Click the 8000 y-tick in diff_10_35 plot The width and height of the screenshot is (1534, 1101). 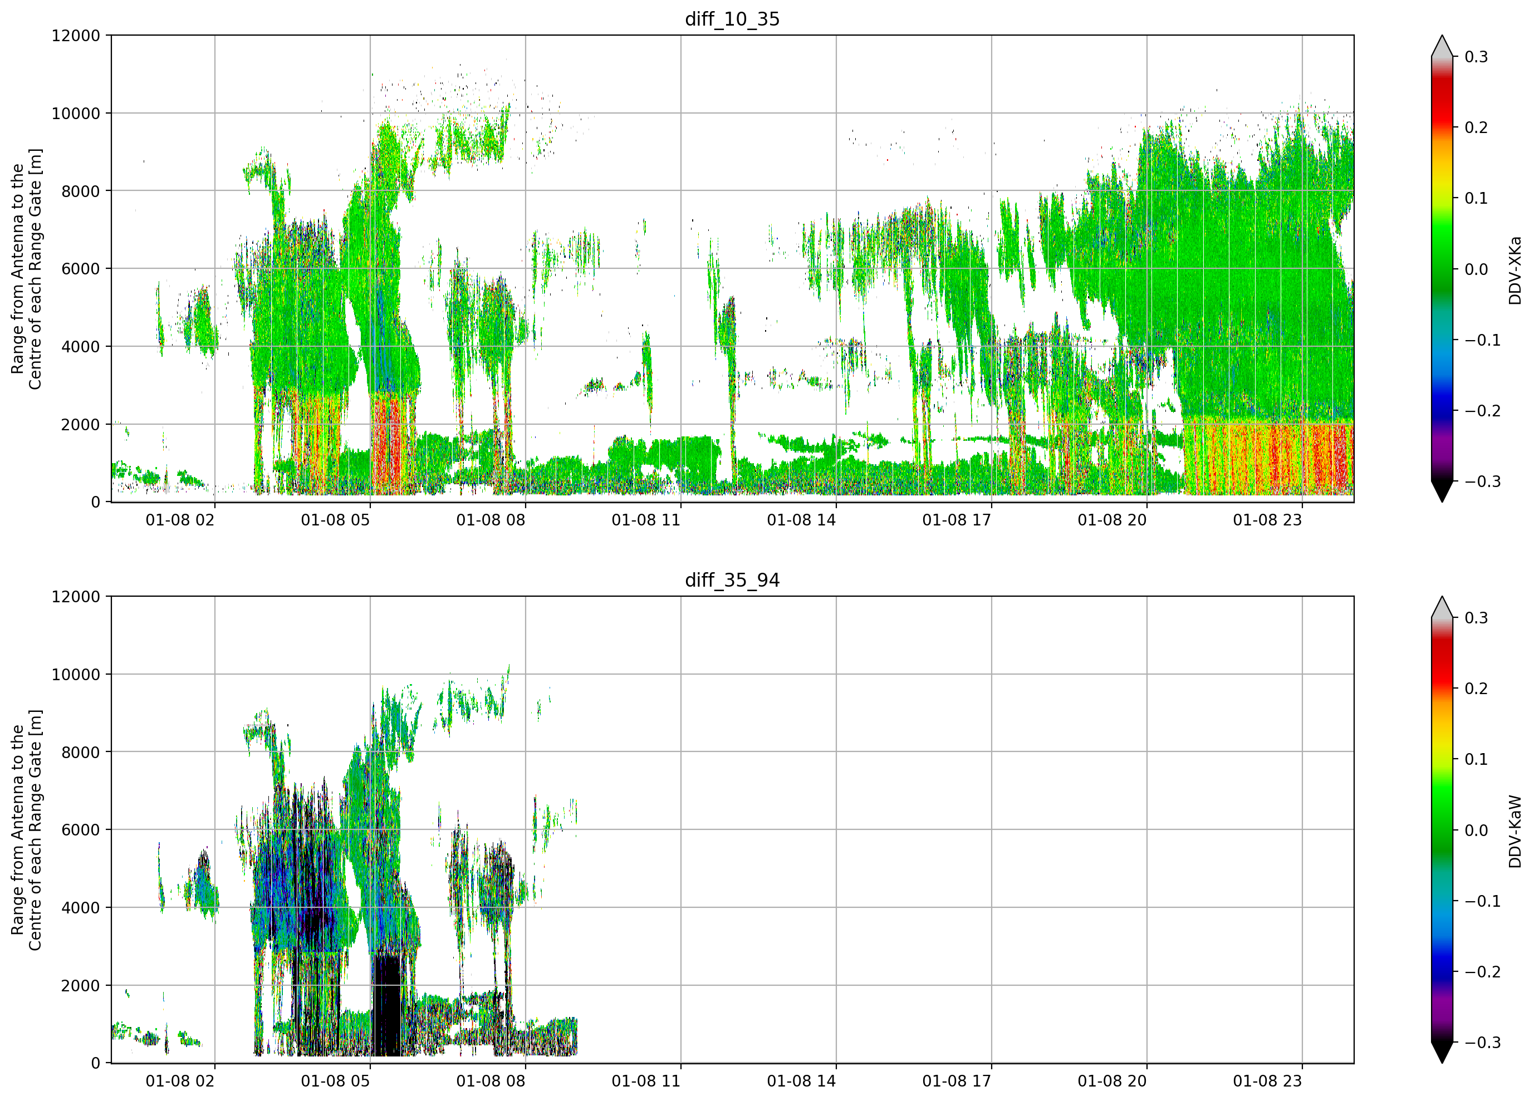click(81, 191)
